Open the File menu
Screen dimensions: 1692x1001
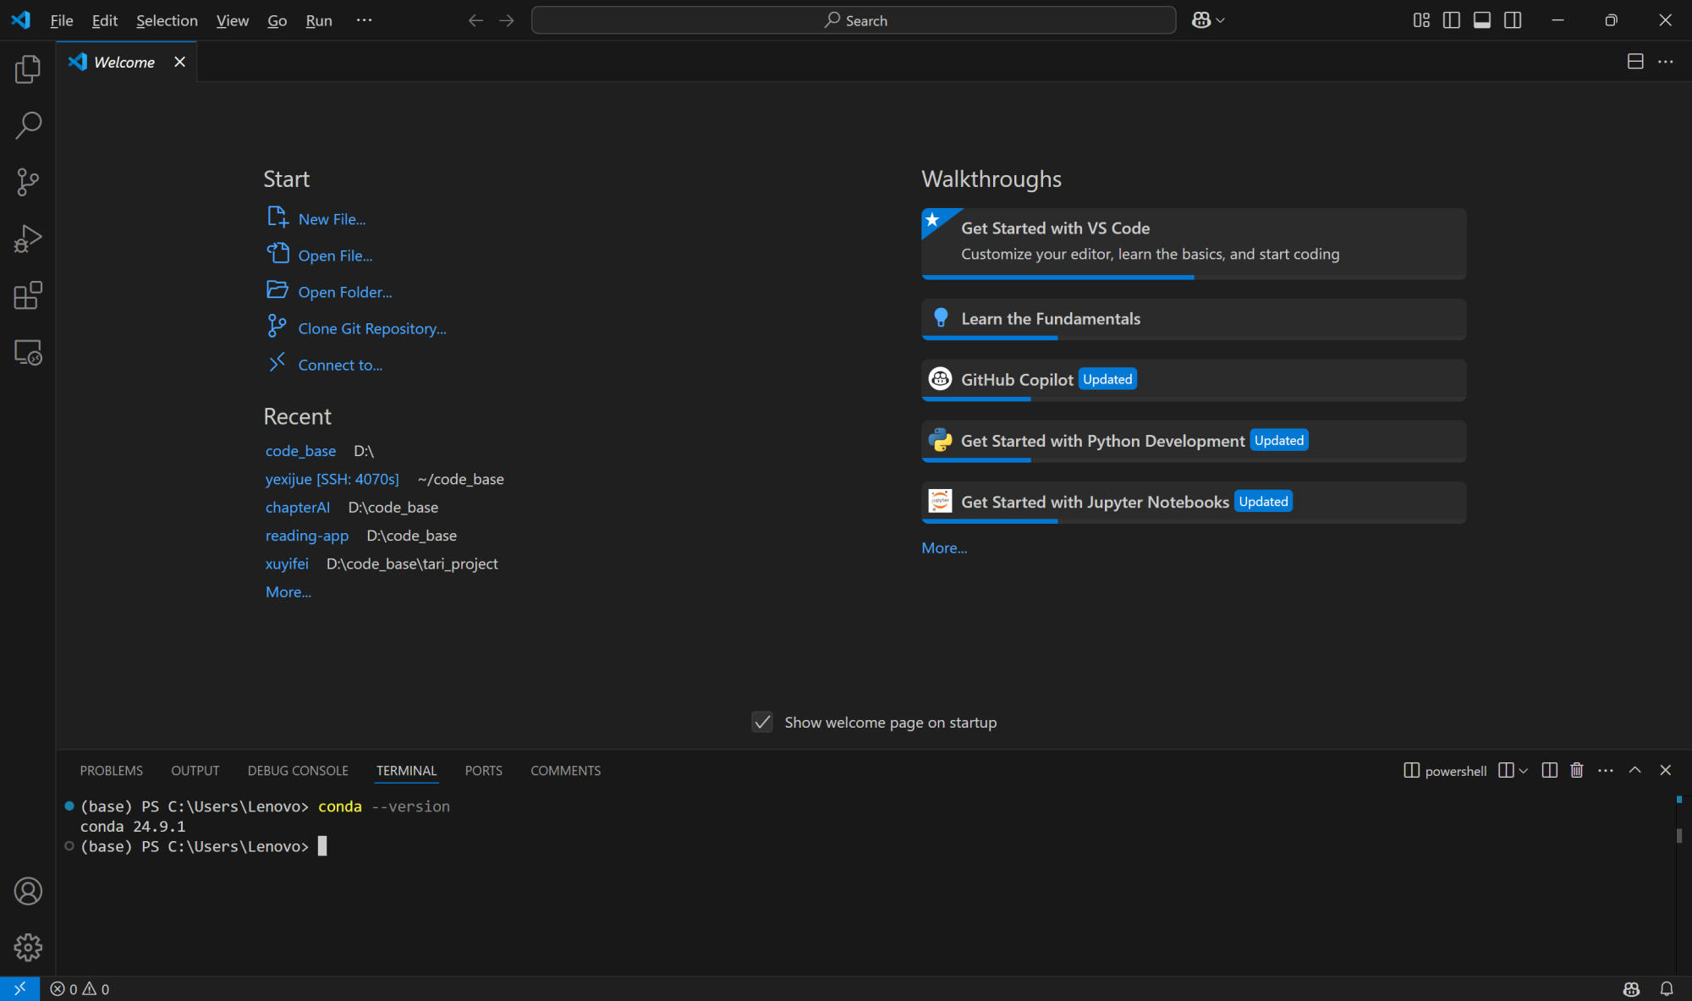tap(62, 20)
